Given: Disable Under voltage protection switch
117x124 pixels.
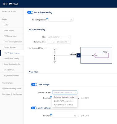Looking at the screenshot, I should [x=34, y=108].
